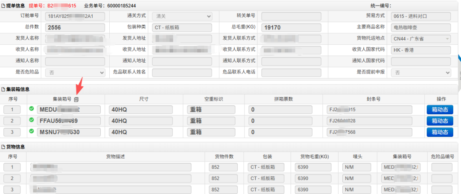This screenshot has width=461, height=194.
Task: Open the 通关方式 dropdown showing 清关
Action: tap(182, 17)
